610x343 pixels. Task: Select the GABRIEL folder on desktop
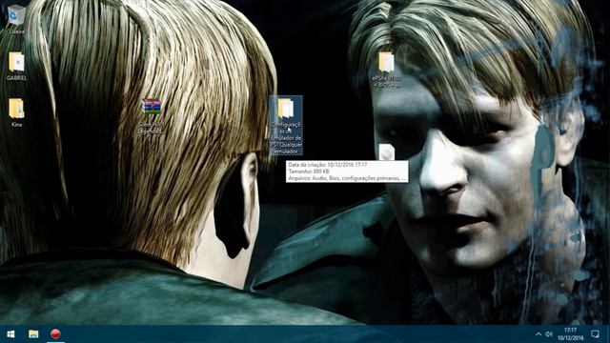tap(16, 66)
